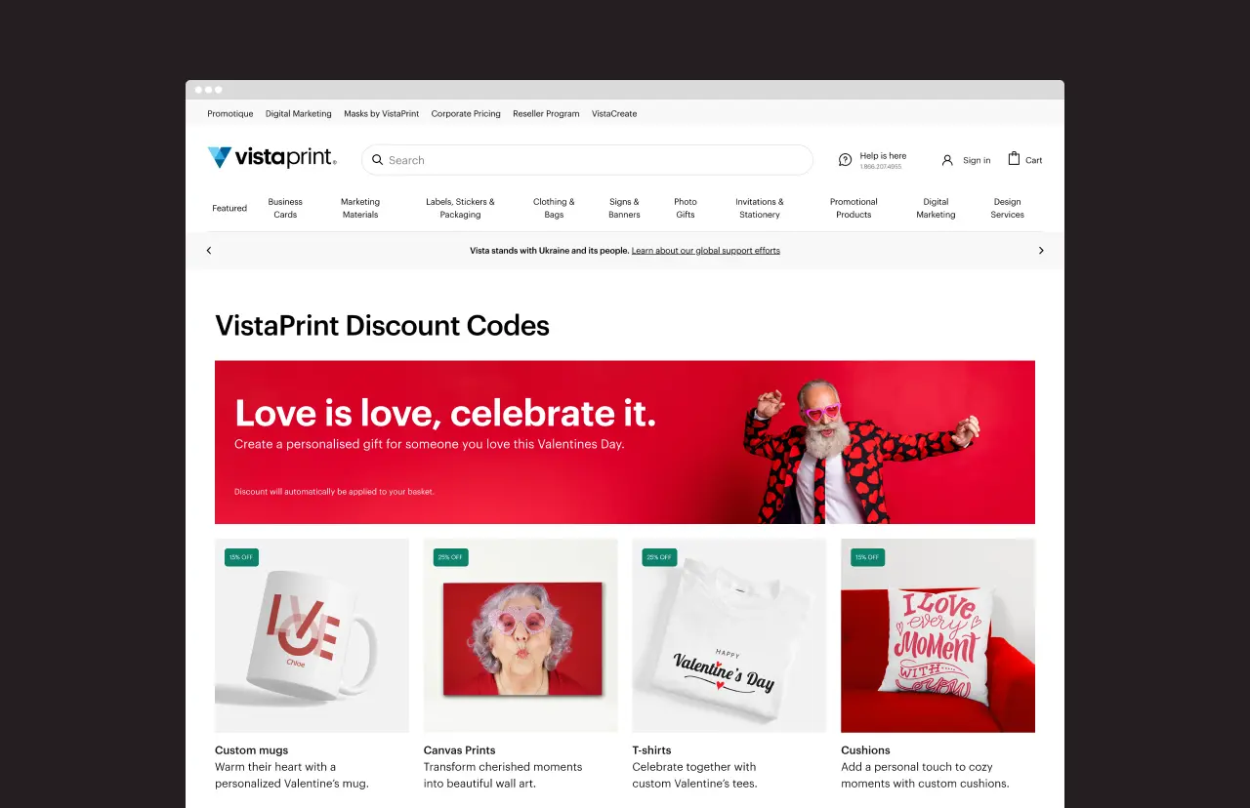Expand the Featured navigation menu

point(229,208)
